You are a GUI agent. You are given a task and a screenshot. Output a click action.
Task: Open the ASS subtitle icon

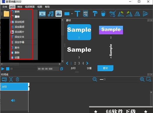click(x=86, y=14)
